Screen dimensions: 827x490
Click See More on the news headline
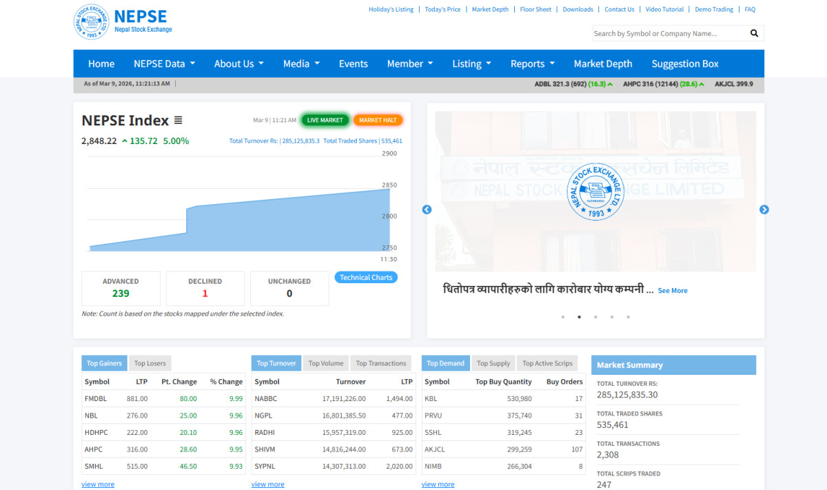pyautogui.click(x=672, y=291)
